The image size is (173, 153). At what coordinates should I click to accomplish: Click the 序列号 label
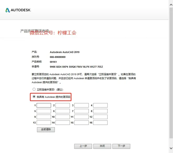point(36,57)
